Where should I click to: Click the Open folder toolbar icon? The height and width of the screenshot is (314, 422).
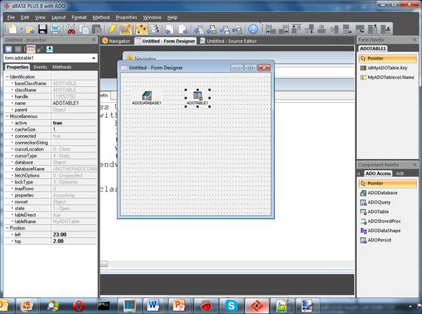pyautogui.click(x=30, y=29)
